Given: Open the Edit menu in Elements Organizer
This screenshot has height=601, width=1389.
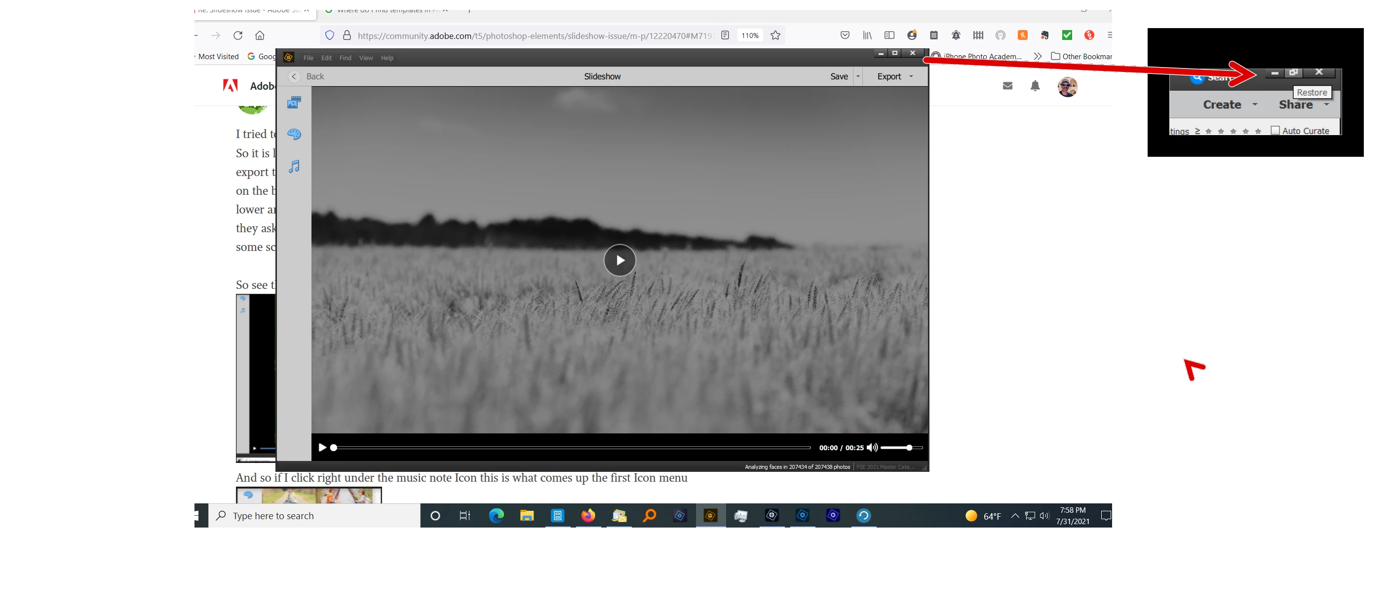Looking at the screenshot, I should click(326, 58).
